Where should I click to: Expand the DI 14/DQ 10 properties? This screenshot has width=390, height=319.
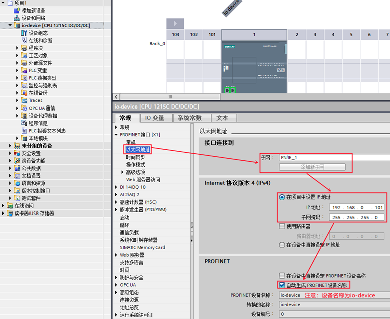(116, 187)
